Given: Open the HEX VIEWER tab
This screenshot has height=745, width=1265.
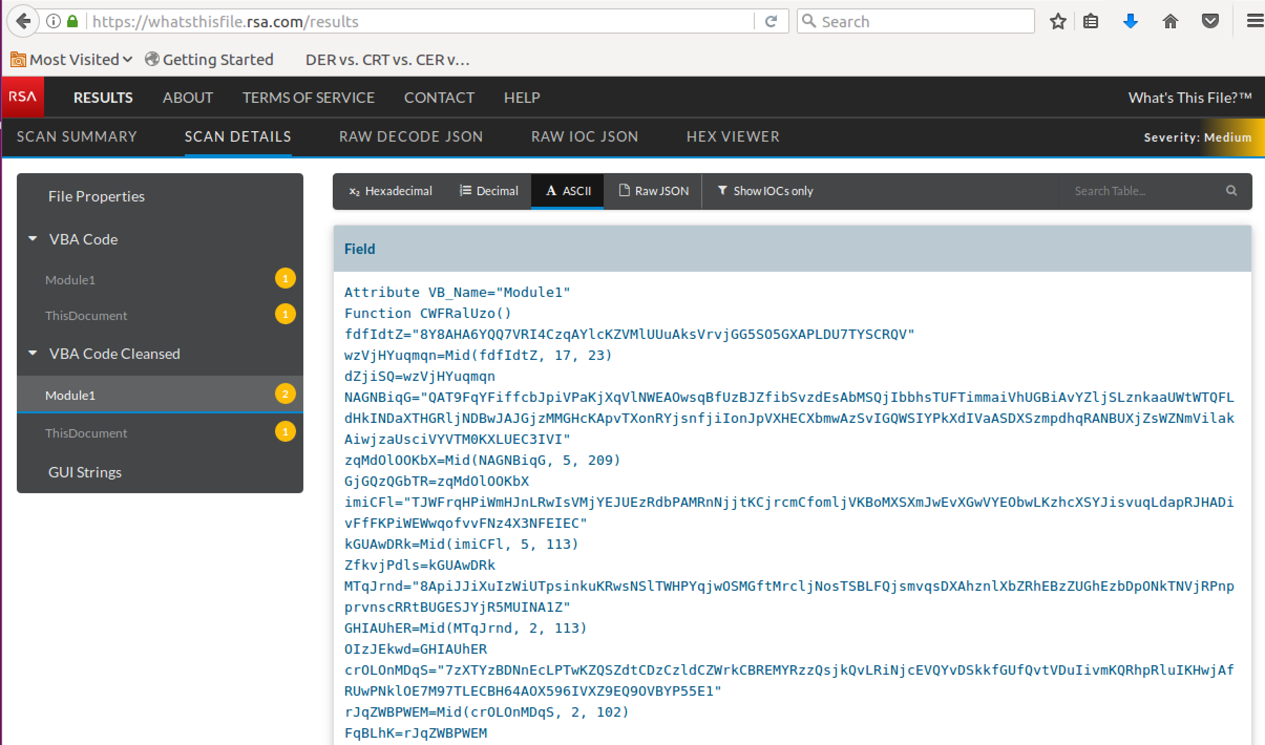Looking at the screenshot, I should tap(733, 137).
